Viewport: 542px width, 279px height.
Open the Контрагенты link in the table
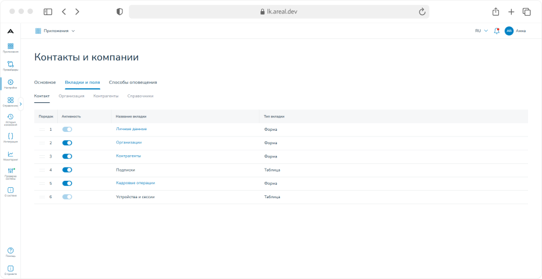point(128,156)
